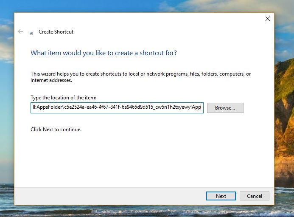Image resolution: width=294 pixels, height=217 pixels.
Task: Open the Browse... file picker
Action: (225, 108)
